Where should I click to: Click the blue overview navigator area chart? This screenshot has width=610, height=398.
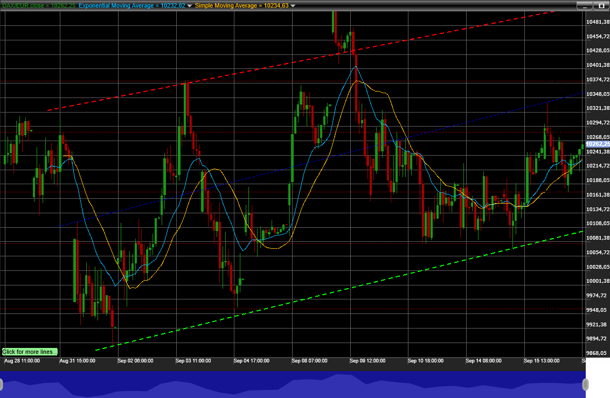point(293,385)
